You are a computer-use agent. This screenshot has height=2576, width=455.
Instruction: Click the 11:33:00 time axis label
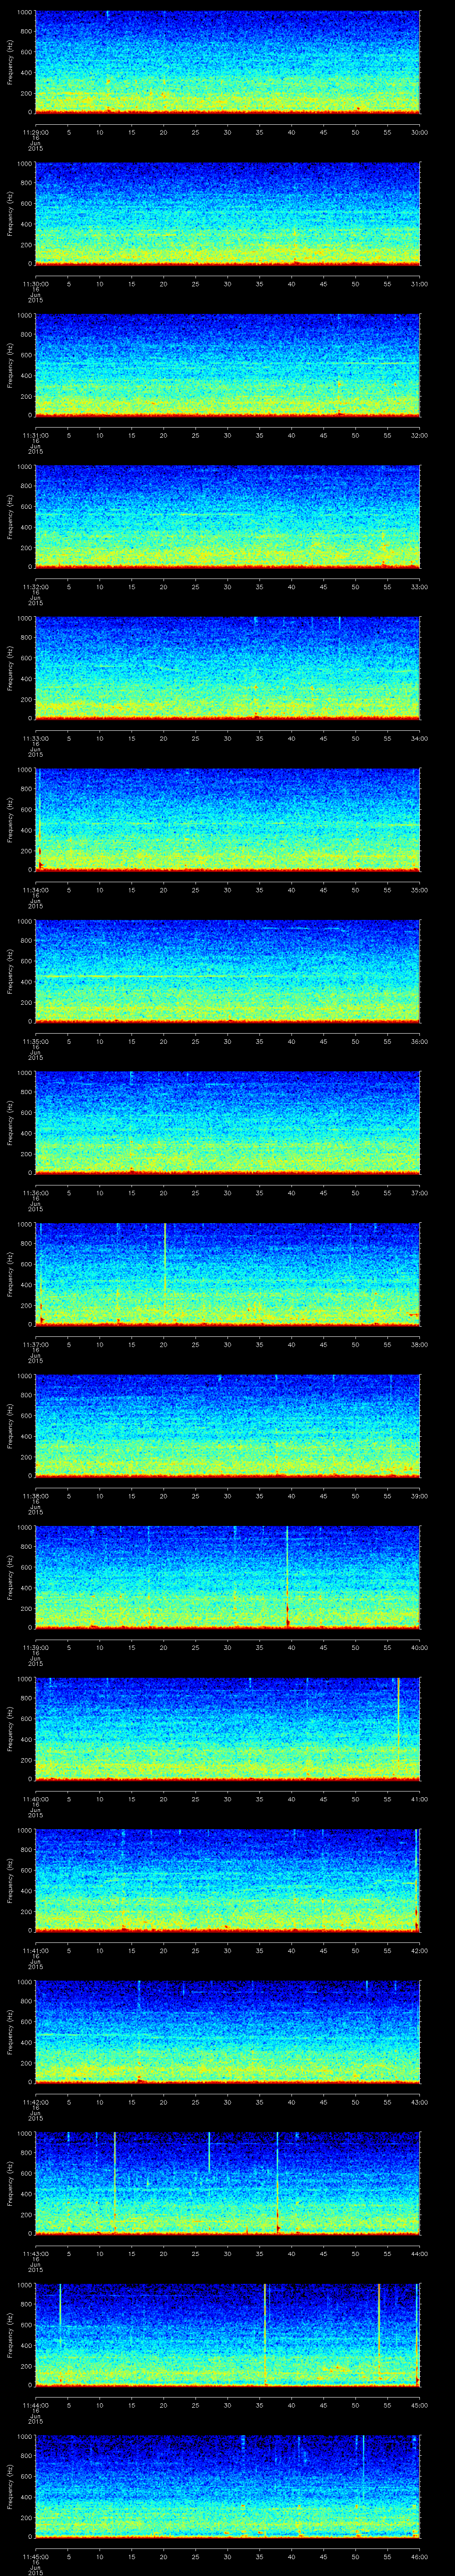(35, 738)
